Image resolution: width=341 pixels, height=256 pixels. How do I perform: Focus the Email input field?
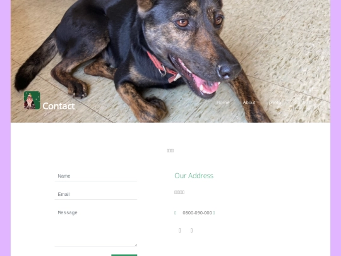pos(96,194)
